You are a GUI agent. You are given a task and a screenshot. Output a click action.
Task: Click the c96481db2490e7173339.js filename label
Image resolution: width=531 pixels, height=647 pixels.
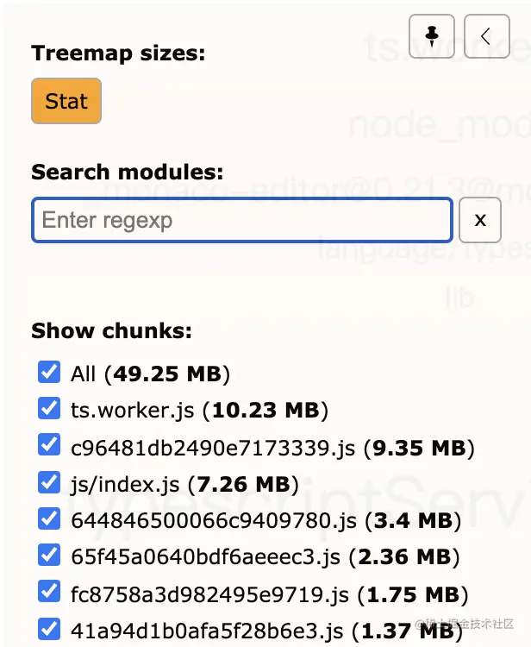point(213,447)
